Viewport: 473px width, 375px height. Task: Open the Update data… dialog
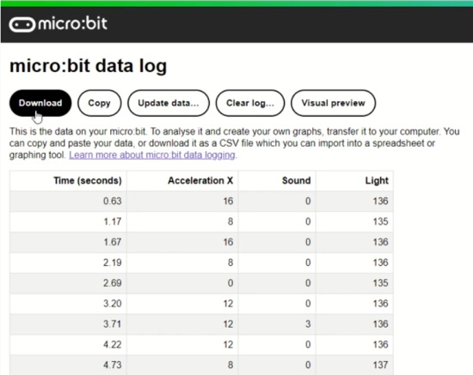[169, 103]
